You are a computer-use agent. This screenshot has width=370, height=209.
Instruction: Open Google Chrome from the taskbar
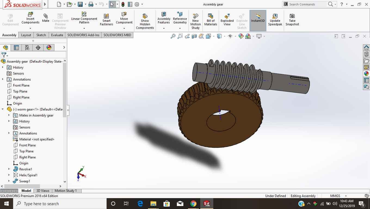tap(193, 204)
